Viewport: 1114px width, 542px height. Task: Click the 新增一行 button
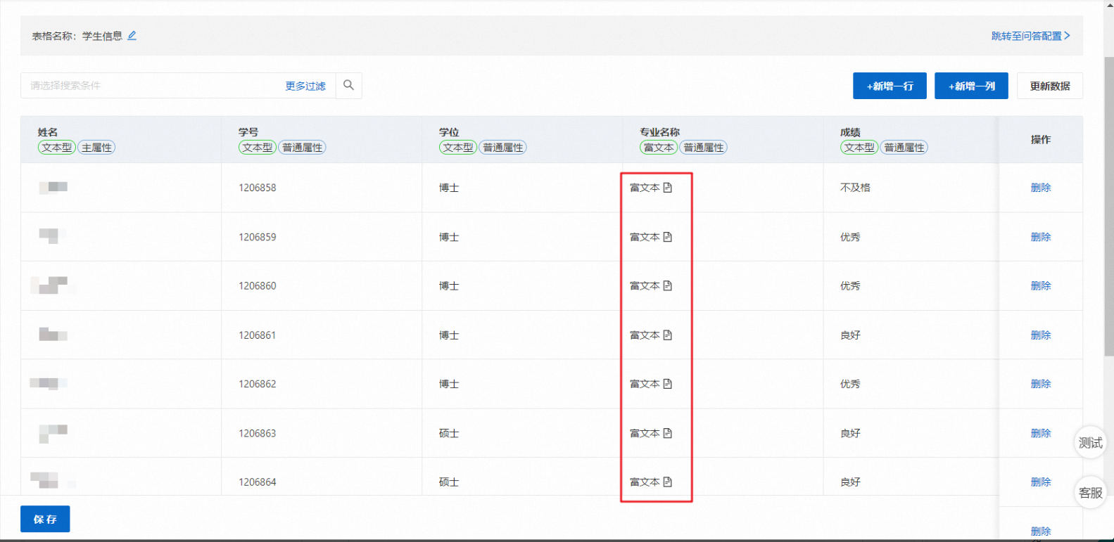pyautogui.click(x=890, y=86)
